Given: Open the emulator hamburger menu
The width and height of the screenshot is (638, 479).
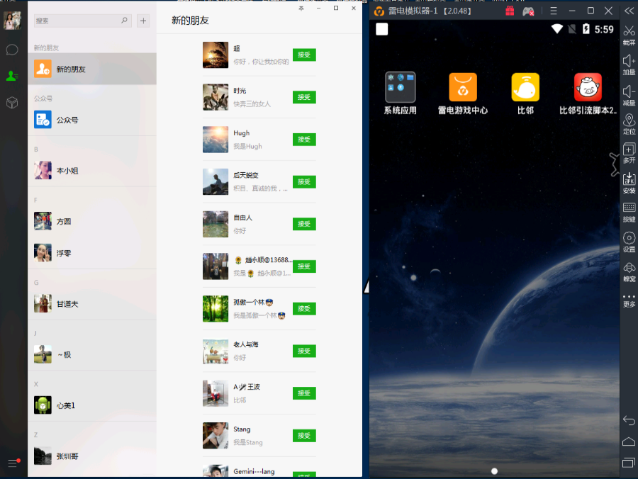Looking at the screenshot, I should pos(554,11).
